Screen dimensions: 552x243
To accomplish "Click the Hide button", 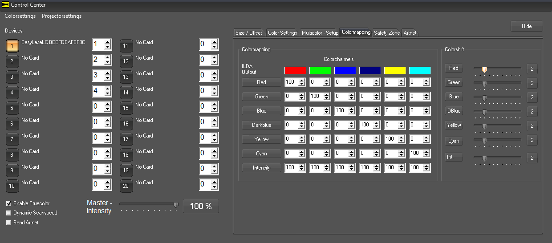I will (527, 26).
